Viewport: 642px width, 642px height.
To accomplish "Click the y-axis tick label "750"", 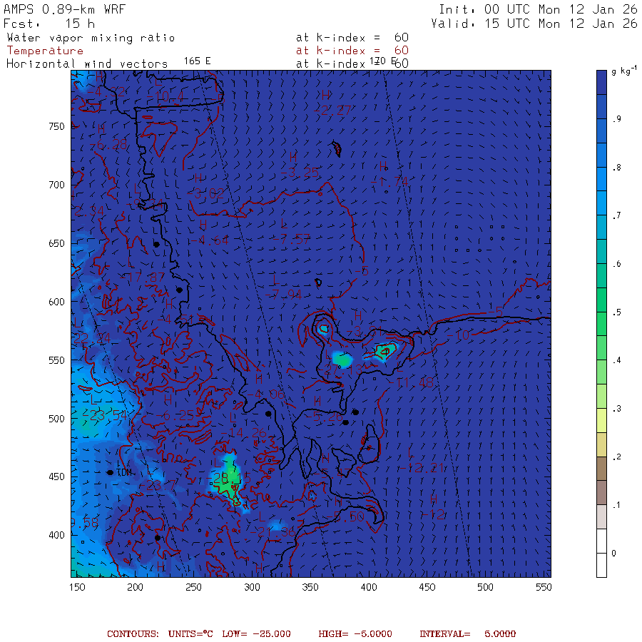I will 56,126.
